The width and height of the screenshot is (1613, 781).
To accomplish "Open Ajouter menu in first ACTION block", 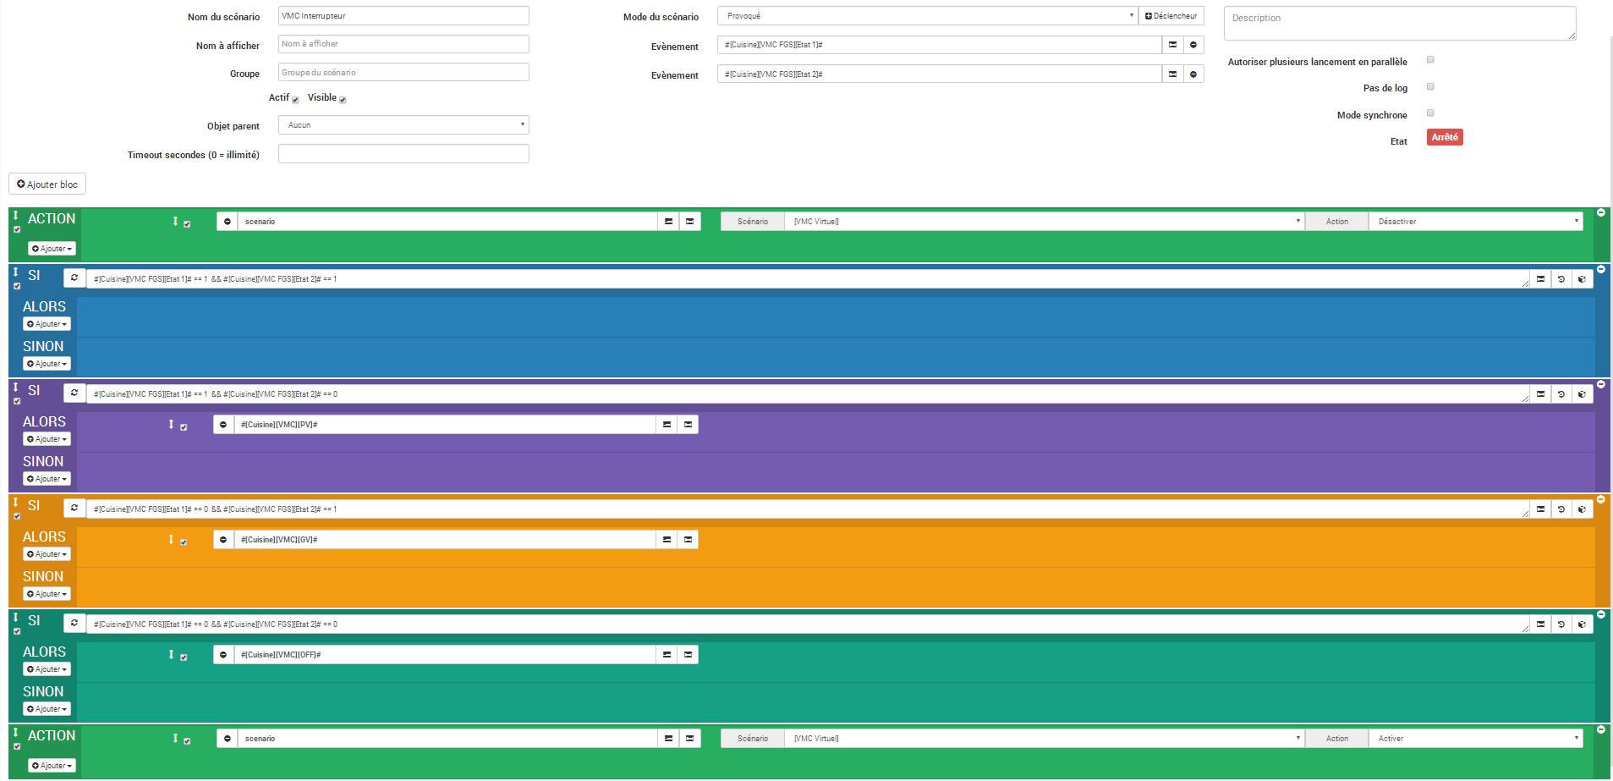I will tap(52, 249).
